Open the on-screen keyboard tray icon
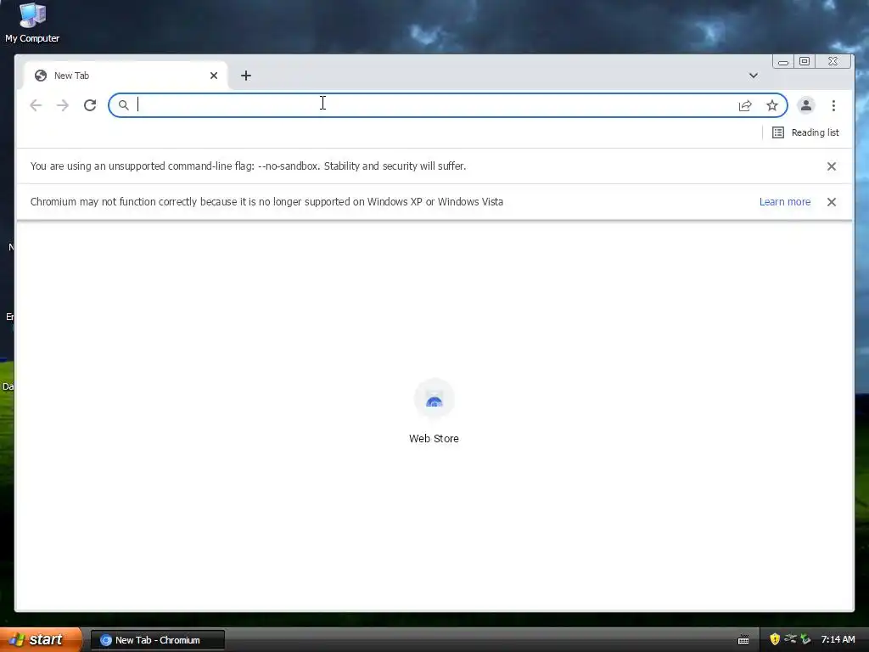This screenshot has width=869, height=652. [743, 640]
